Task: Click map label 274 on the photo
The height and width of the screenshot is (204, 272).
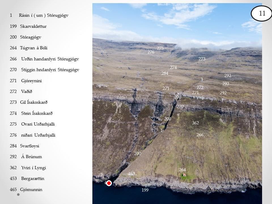Action: pyautogui.click(x=173, y=67)
